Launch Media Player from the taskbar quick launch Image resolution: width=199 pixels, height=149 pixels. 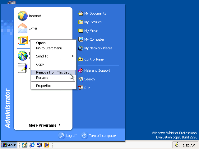click(46, 145)
